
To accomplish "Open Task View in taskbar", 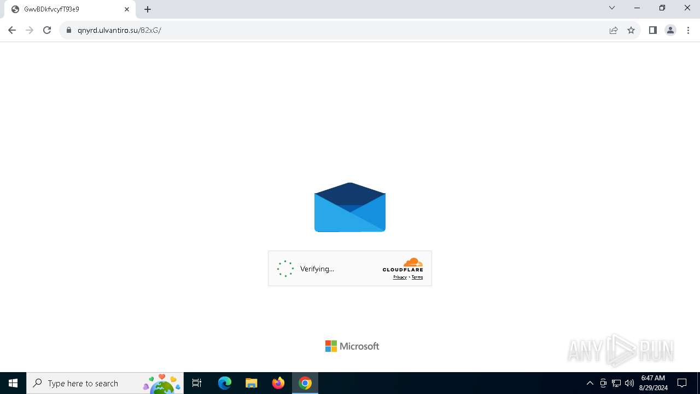I will [197, 383].
